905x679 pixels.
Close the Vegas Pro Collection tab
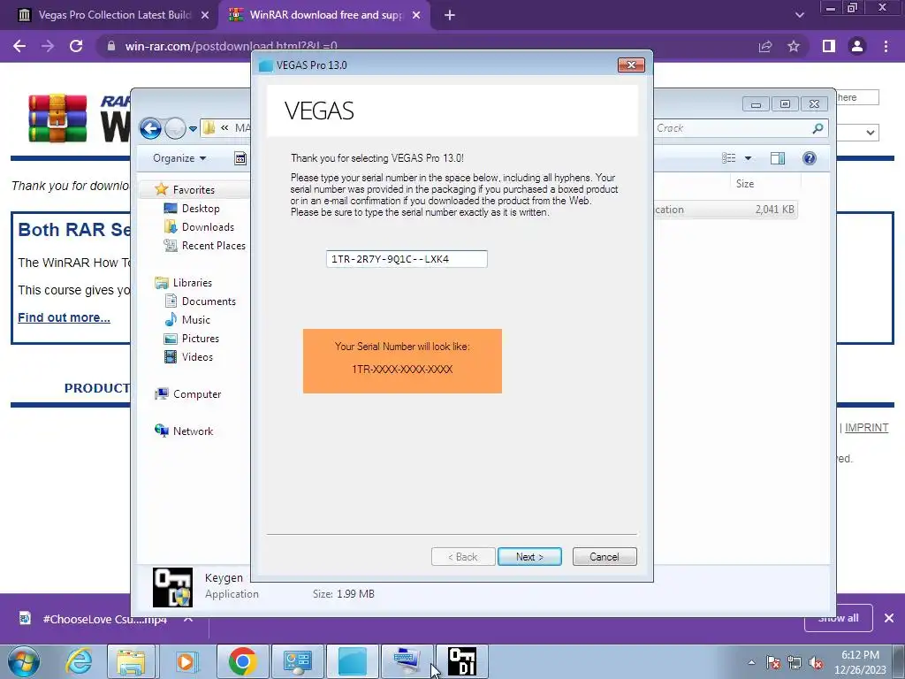pyautogui.click(x=205, y=15)
